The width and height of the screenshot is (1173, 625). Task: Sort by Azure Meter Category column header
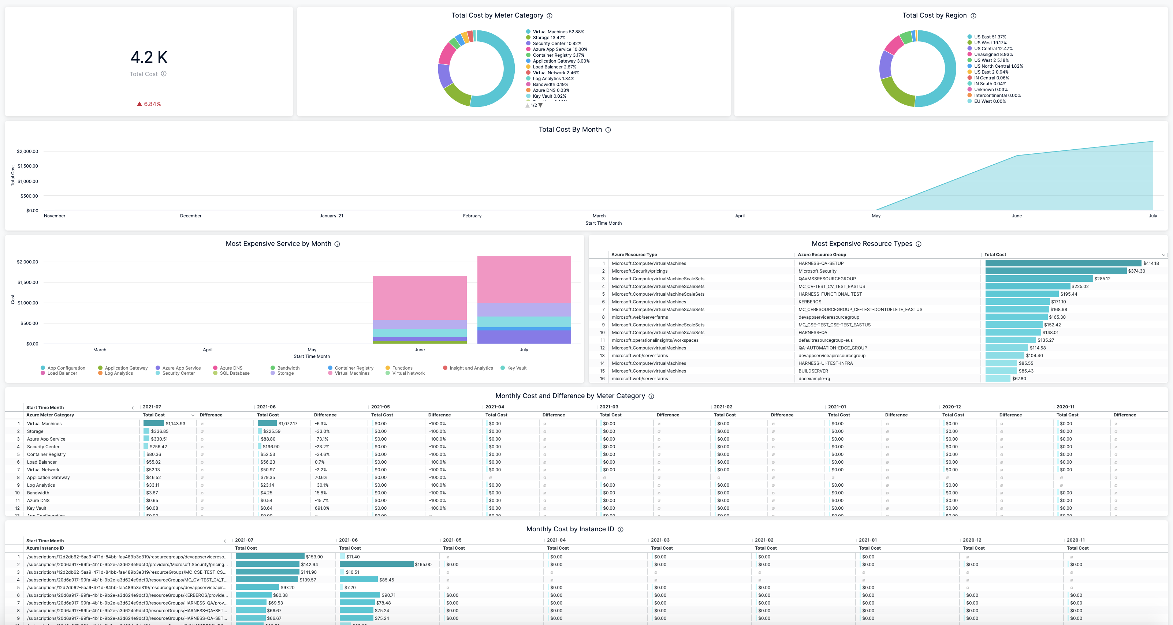point(50,415)
